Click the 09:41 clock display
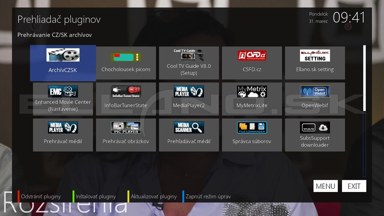This screenshot has height=216, width=384. [x=349, y=18]
